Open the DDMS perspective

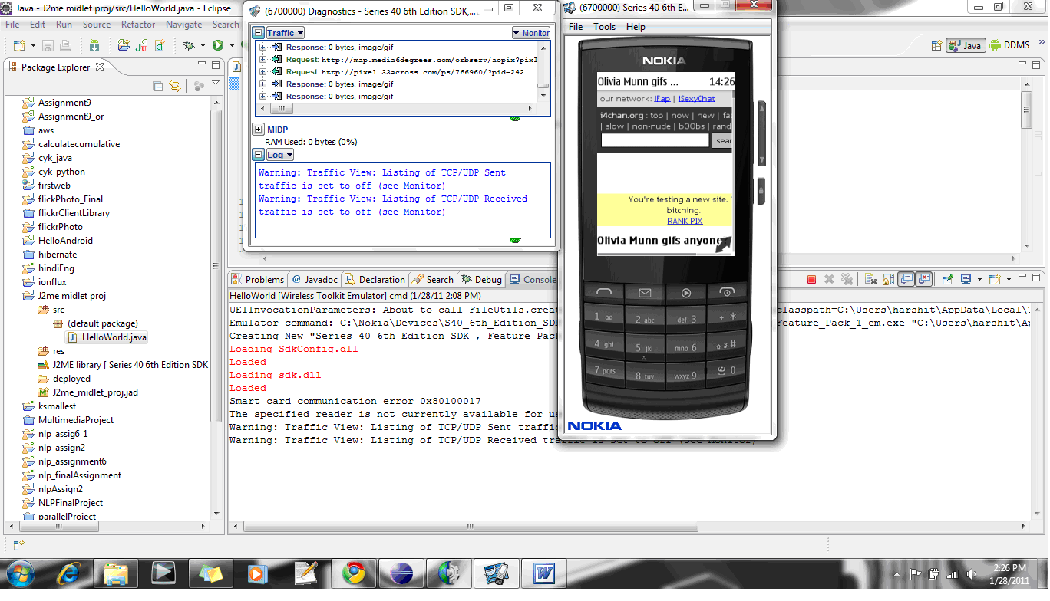(x=1009, y=45)
